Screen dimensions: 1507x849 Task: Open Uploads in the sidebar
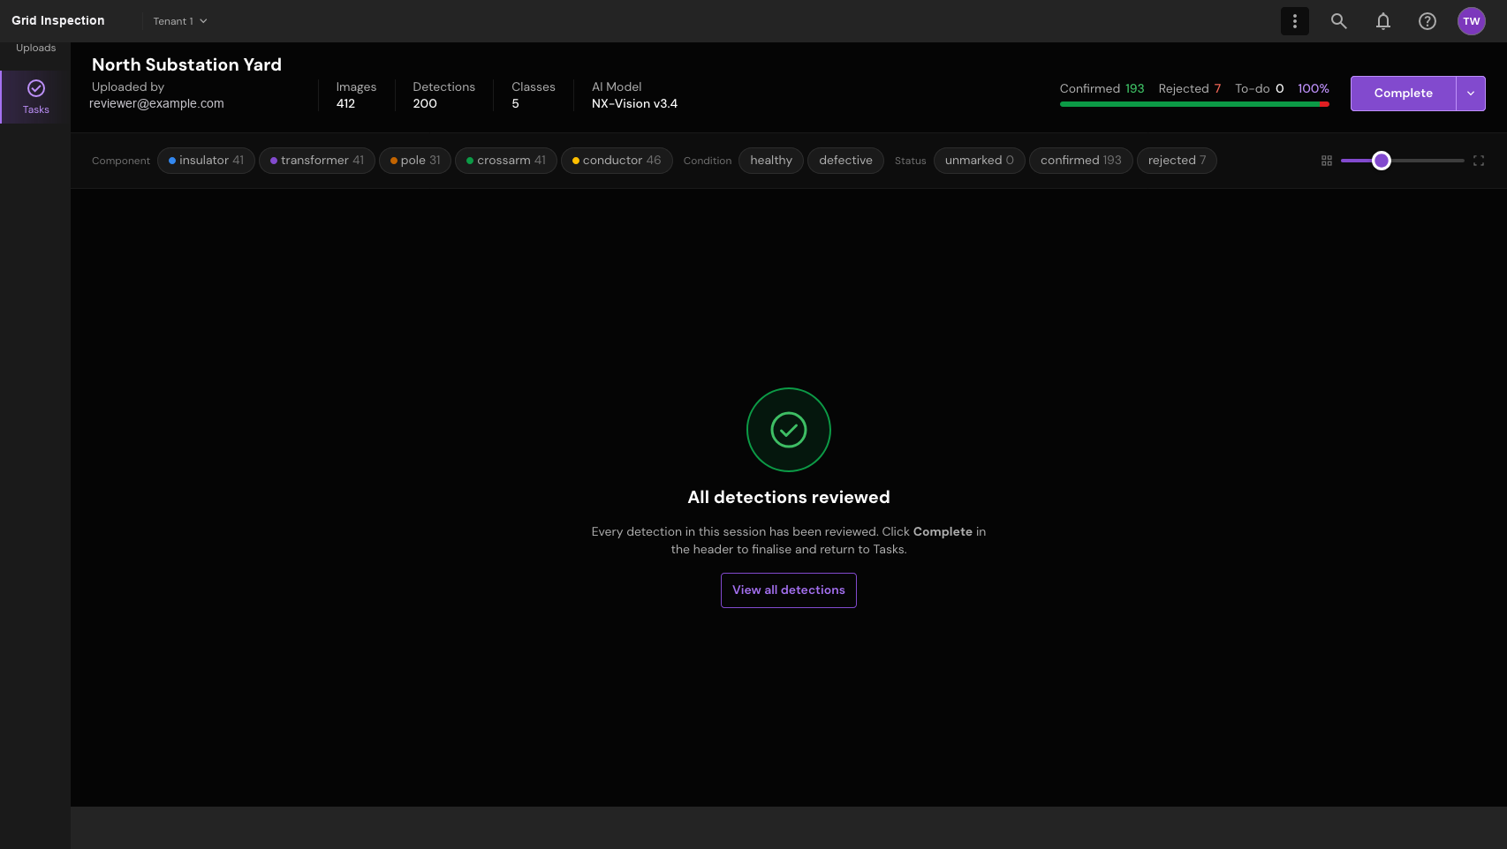(x=36, y=49)
